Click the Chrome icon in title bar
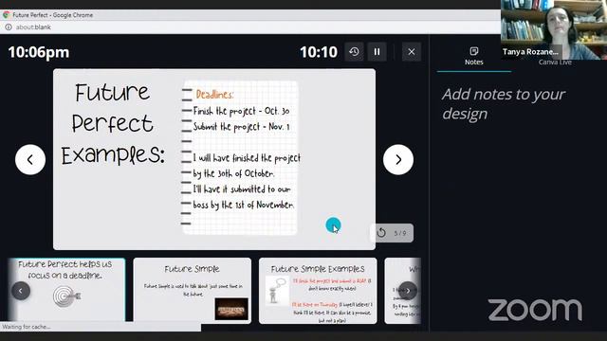The height and width of the screenshot is (341, 607). coord(7,15)
